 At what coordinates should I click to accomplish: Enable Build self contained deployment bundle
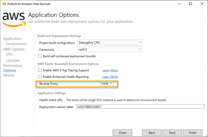(x=40, y=56)
